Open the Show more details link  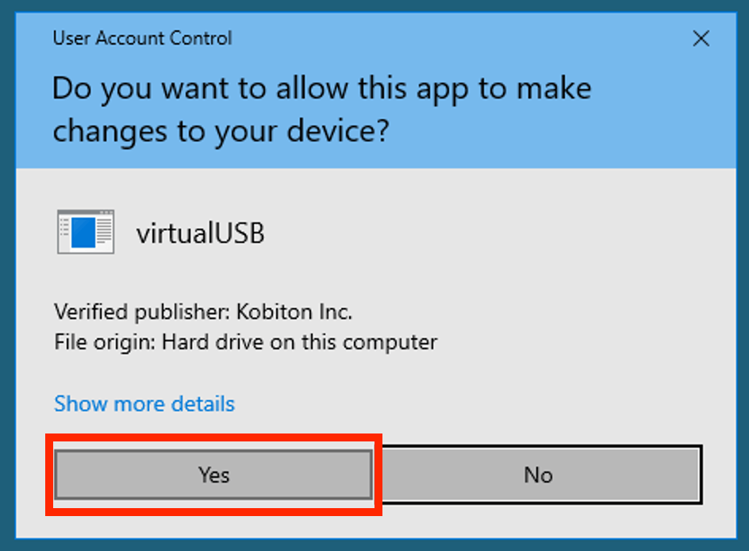[x=144, y=403]
